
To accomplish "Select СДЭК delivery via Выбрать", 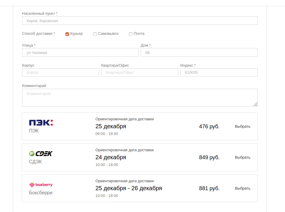I will click(x=243, y=157).
